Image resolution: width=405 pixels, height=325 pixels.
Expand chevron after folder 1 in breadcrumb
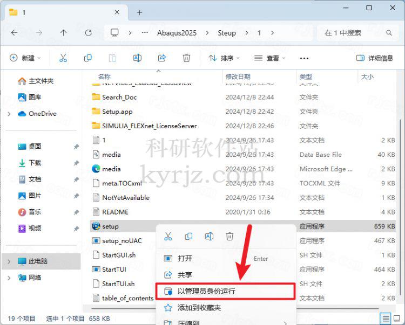coord(273,33)
